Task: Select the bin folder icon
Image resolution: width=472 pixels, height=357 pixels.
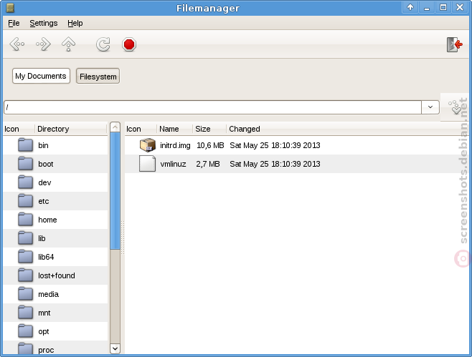Action: (x=25, y=145)
